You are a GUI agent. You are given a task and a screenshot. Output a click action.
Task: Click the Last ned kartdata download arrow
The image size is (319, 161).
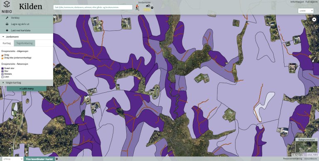coord(7,30)
